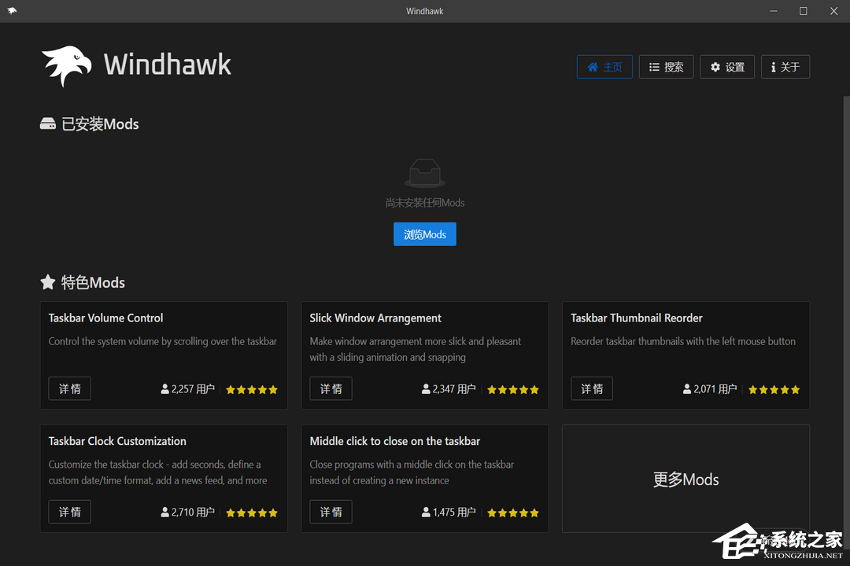Image resolution: width=850 pixels, height=566 pixels.
Task: Click Taskbar Volume Control star rating
Action: [252, 389]
